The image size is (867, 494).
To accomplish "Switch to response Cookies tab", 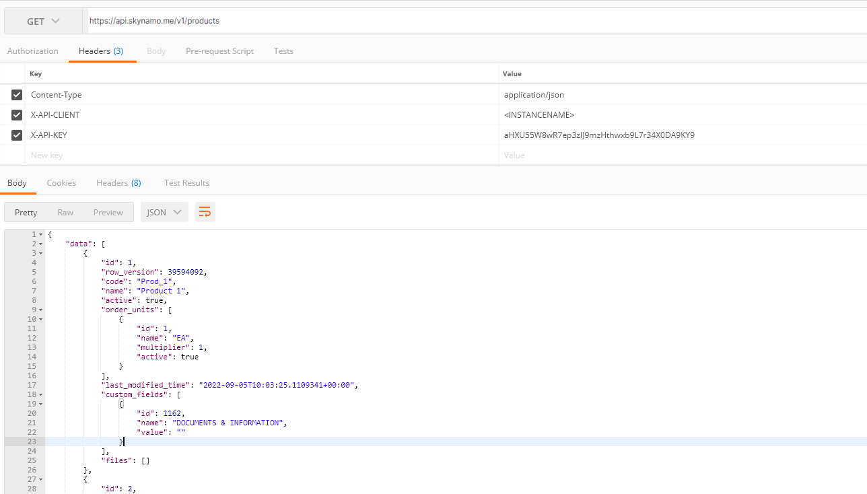I will 61,183.
